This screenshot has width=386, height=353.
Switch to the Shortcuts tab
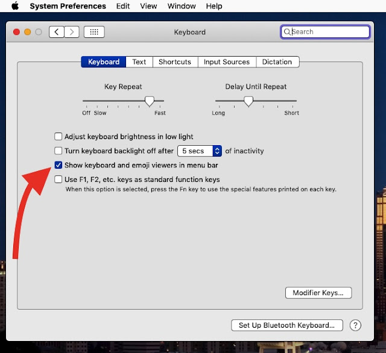pyautogui.click(x=175, y=61)
